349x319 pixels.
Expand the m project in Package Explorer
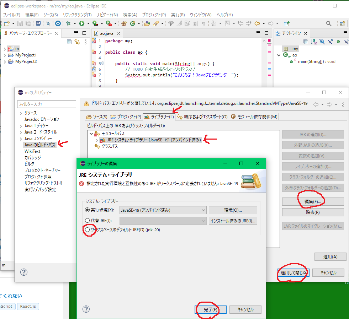pos(5,49)
